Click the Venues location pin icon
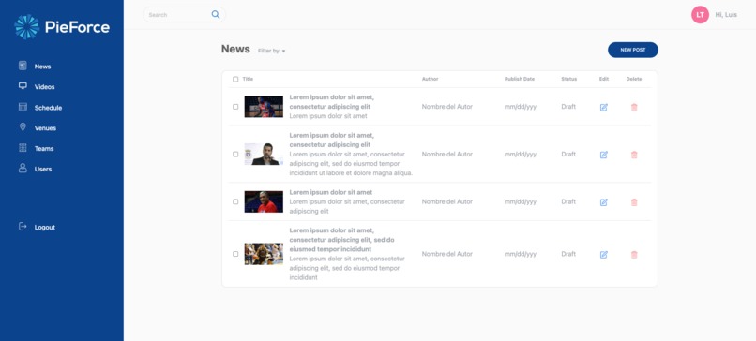 (23, 127)
